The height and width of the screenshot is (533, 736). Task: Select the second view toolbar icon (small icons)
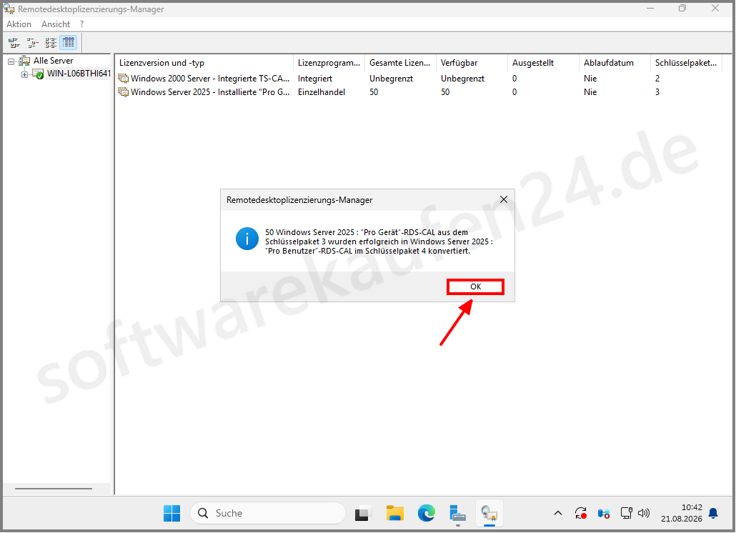click(32, 43)
